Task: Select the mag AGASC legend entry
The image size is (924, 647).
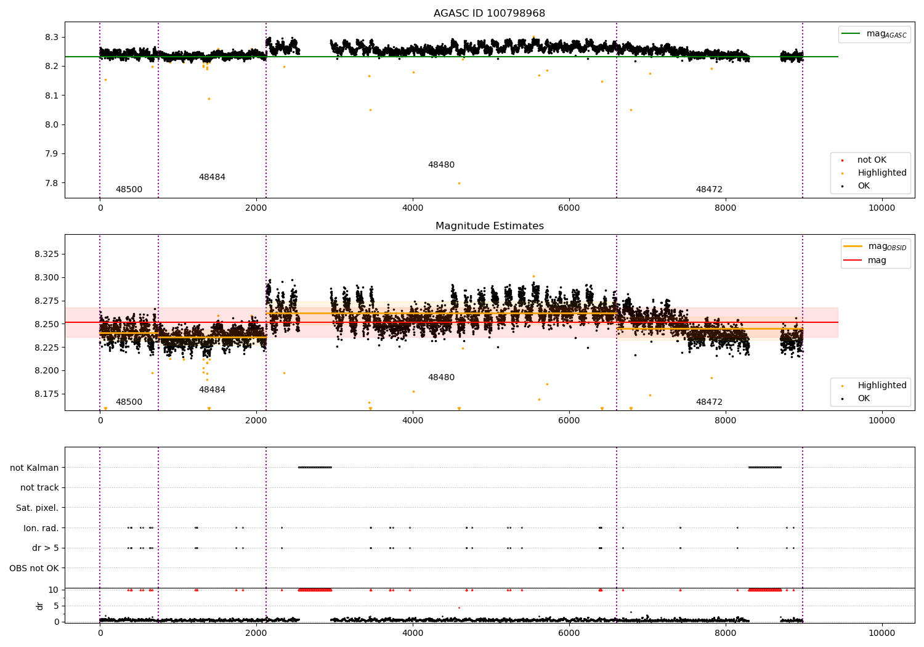Action: coord(874,34)
